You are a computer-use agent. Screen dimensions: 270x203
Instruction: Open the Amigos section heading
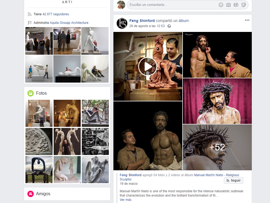pos(43,194)
